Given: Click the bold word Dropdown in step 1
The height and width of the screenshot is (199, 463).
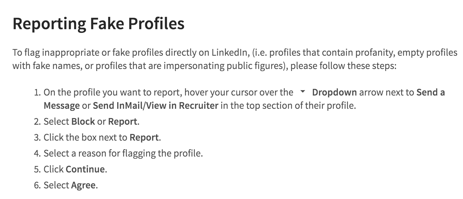Looking at the screenshot, I should [334, 93].
